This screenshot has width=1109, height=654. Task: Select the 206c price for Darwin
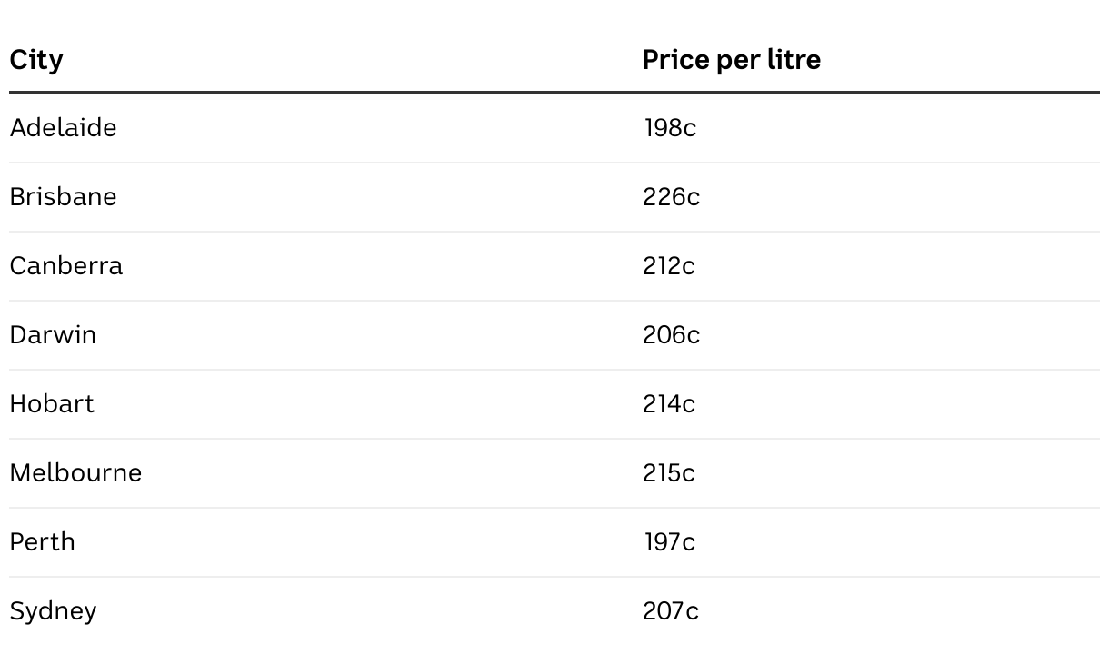pyautogui.click(x=672, y=335)
